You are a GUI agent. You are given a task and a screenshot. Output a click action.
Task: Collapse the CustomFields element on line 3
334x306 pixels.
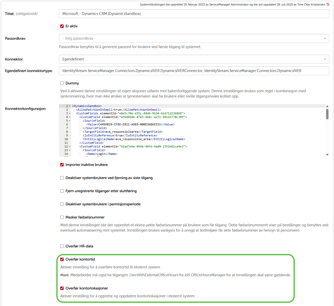(70, 114)
